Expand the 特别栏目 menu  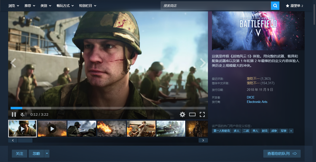(88, 6)
